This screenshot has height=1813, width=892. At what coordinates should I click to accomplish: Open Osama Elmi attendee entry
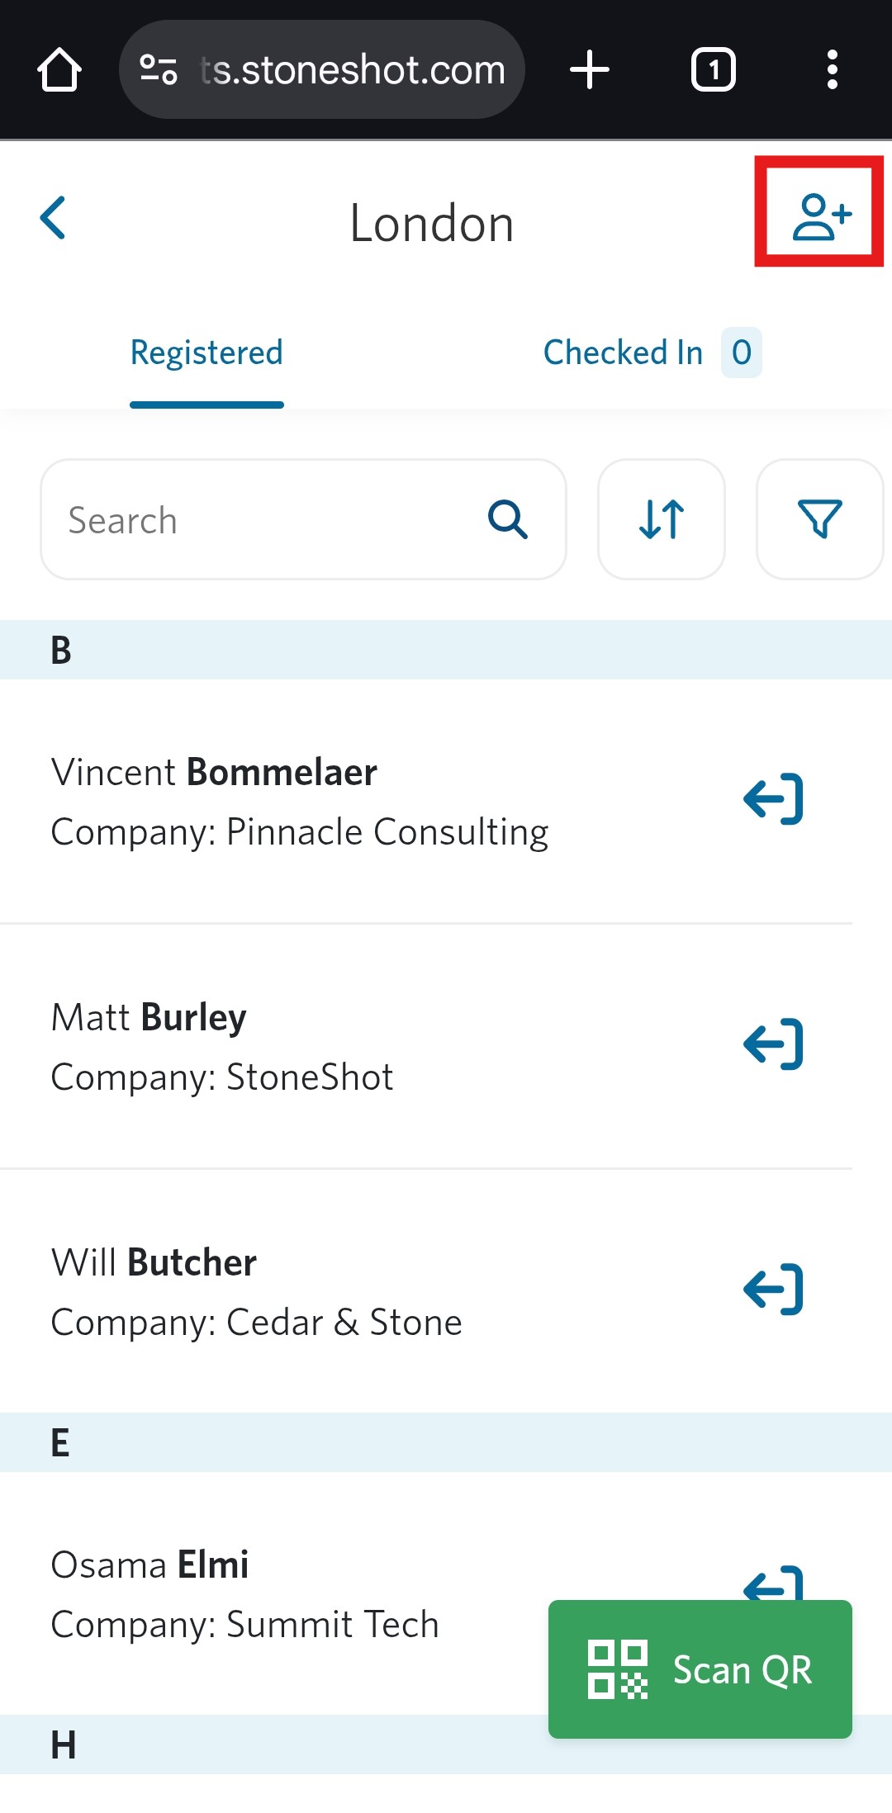[x=248, y=1594]
